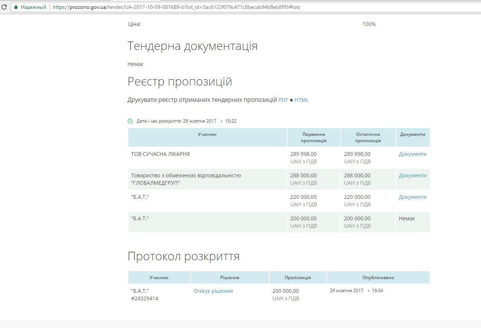Click the Очікує рішення link
Viewport: 481px width, 328px height.
click(x=213, y=291)
